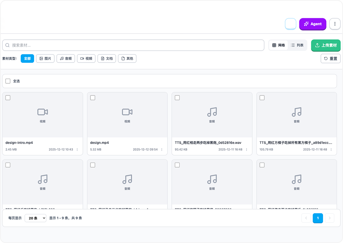Go to the next page arrow

point(329,218)
